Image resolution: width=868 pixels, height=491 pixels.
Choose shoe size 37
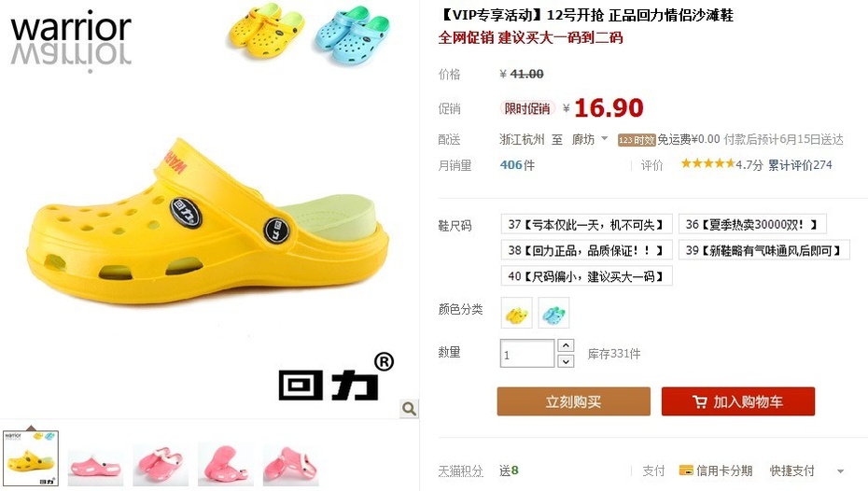(586, 224)
